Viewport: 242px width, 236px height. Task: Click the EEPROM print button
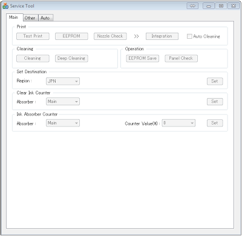coord(71,36)
